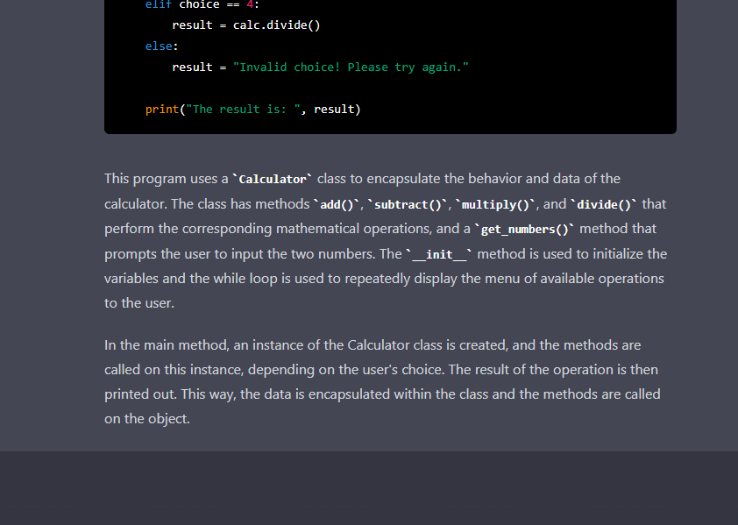This screenshot has width=738, height=525.
Task: Click the words 'while loop' in the paragraph
Action: point(245,279)
